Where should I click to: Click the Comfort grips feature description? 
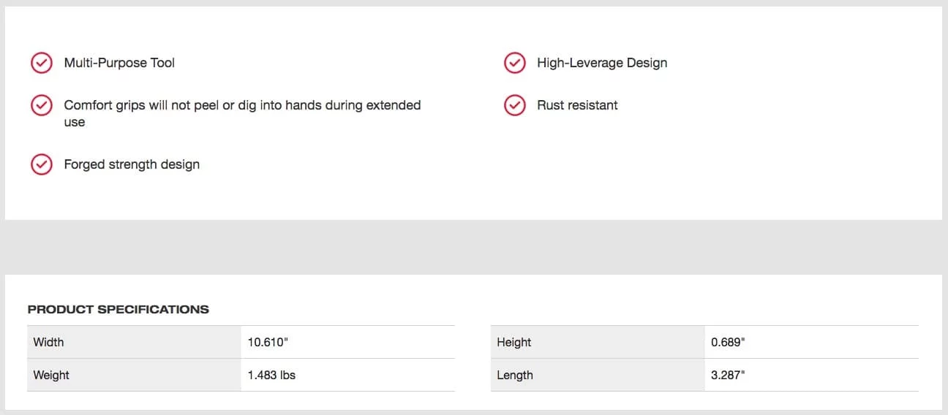click(x=242, y=113)
